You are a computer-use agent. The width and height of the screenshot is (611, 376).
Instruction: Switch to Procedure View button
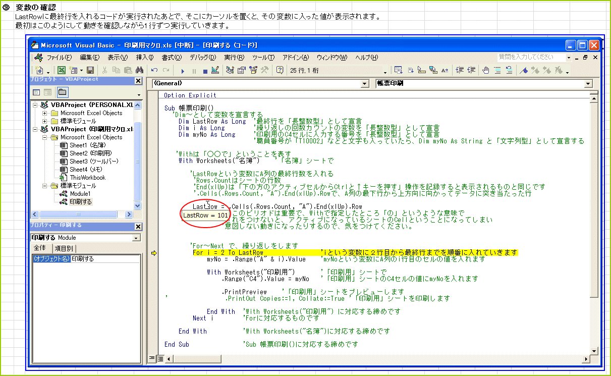[152, 358]
